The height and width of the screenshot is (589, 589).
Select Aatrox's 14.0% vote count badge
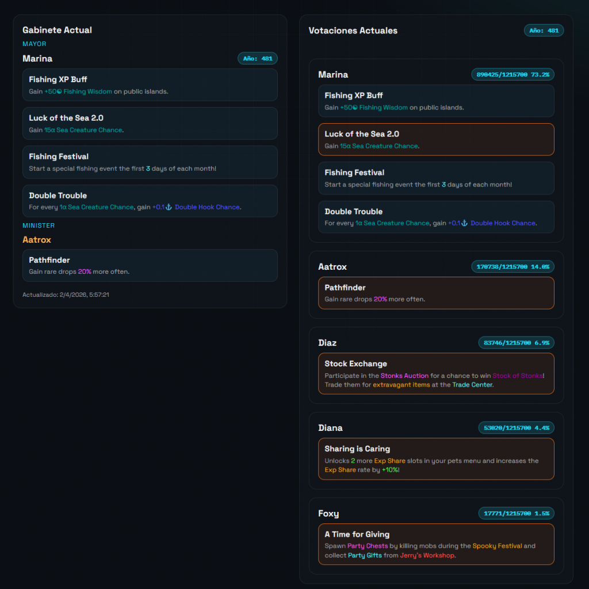click(x=512, y=267)
